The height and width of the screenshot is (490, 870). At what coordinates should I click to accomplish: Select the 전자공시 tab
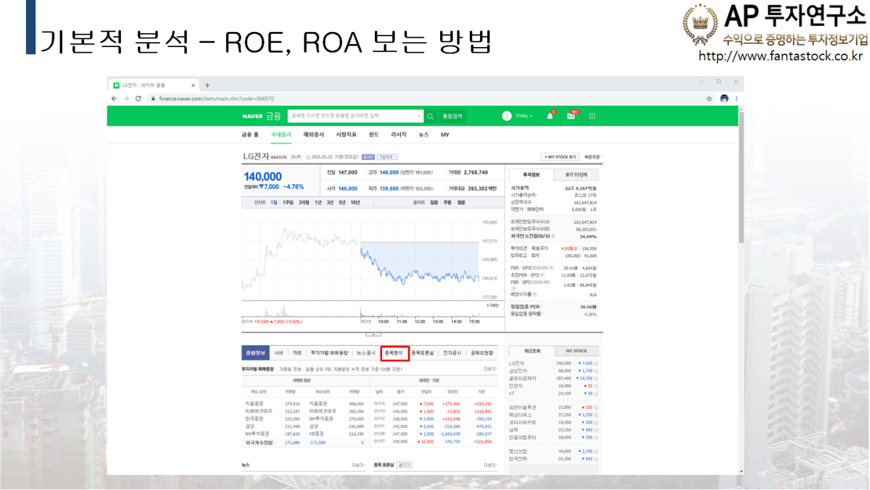[x=452, y=352]
